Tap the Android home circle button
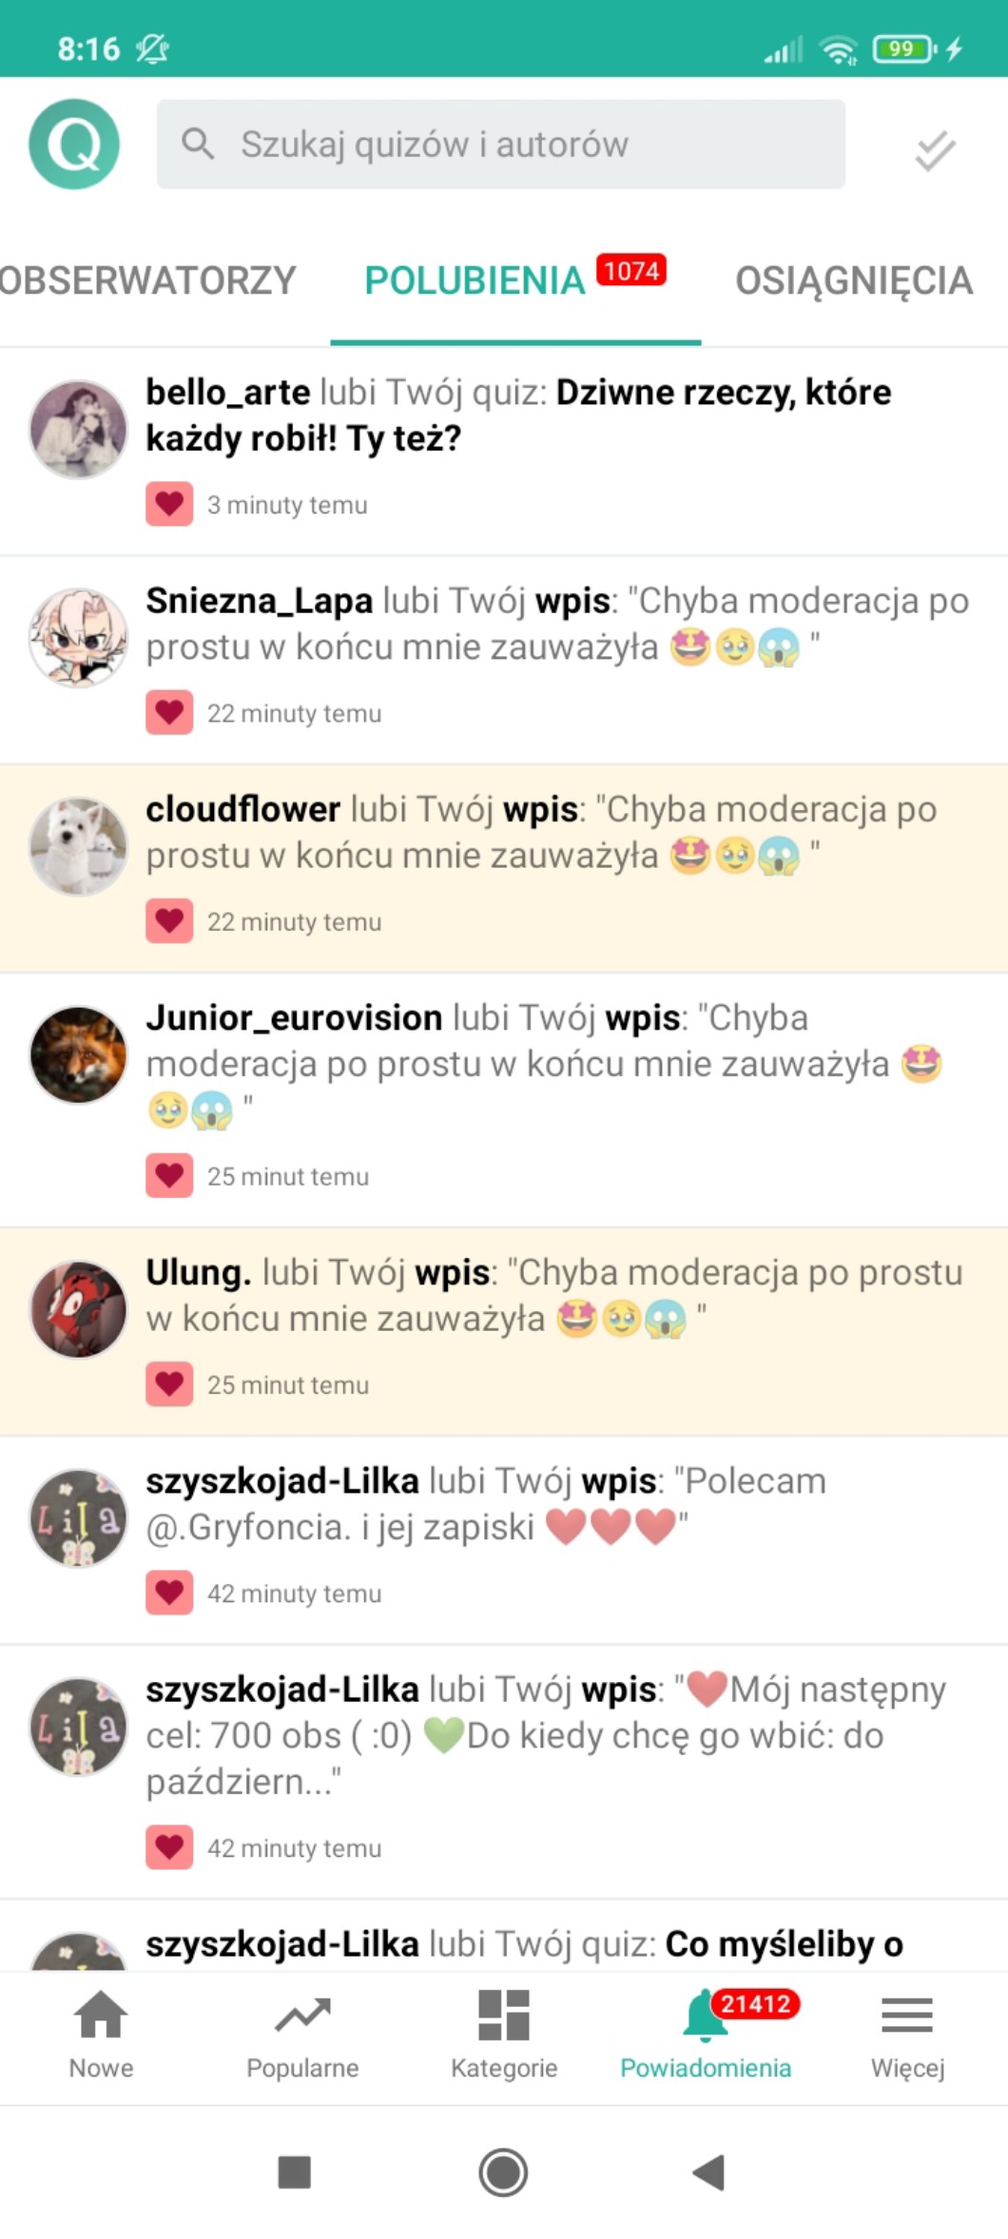The height and width of the screenshot is (2239, 1008). point(503,2172)
